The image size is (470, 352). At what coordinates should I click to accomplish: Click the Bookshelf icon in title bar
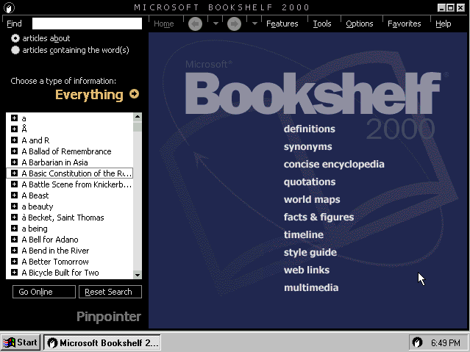click(x=8, y=7)
